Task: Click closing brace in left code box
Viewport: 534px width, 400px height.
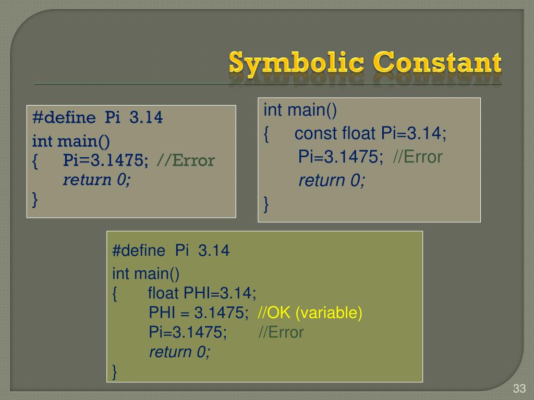Action: (x=35, y=199)
